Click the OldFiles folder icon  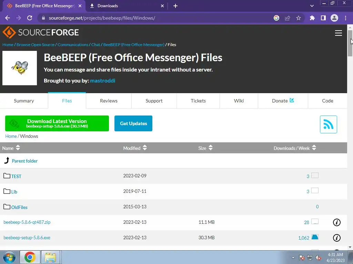[x=7, y=207]
